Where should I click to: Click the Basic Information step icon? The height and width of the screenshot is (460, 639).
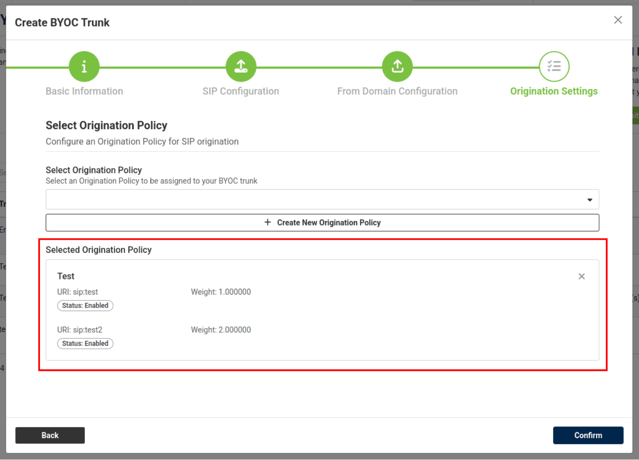84,67
